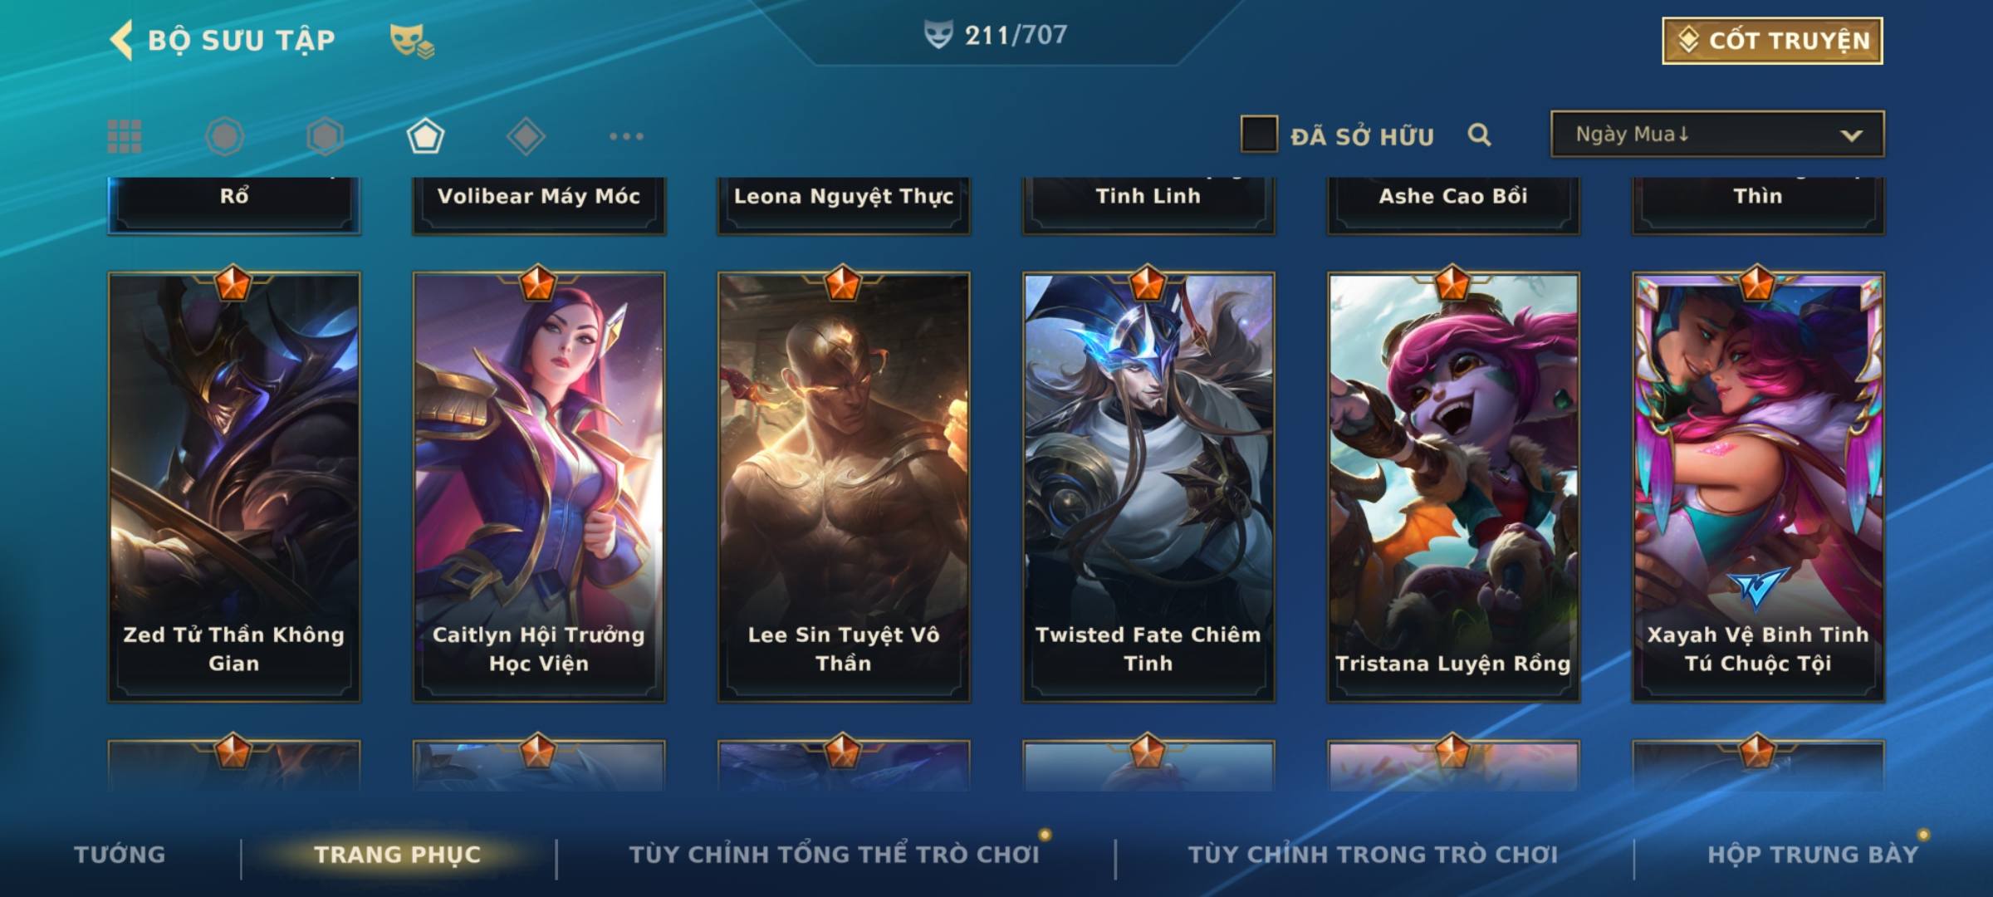Select the Tristana Luyện Rồng skin card
Viewport: 1993px width, 897px height.
[1453, 487]
